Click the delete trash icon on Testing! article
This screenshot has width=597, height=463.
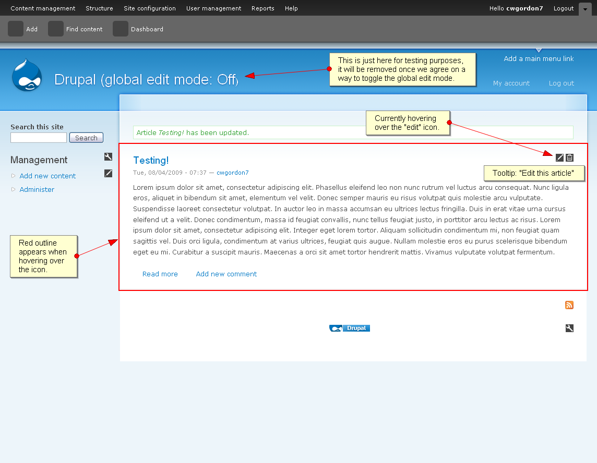coord(569,157)
